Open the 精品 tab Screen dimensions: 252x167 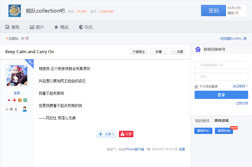point(61,27)
